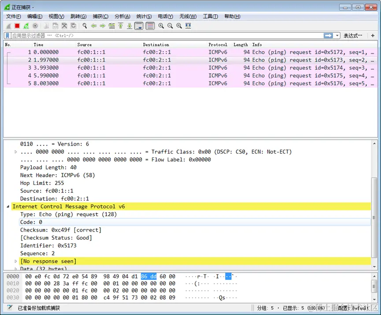The width and height of the screenshot is (381, 315).
Task: Open the 编辑(E) menu
Action: [35, 16]
